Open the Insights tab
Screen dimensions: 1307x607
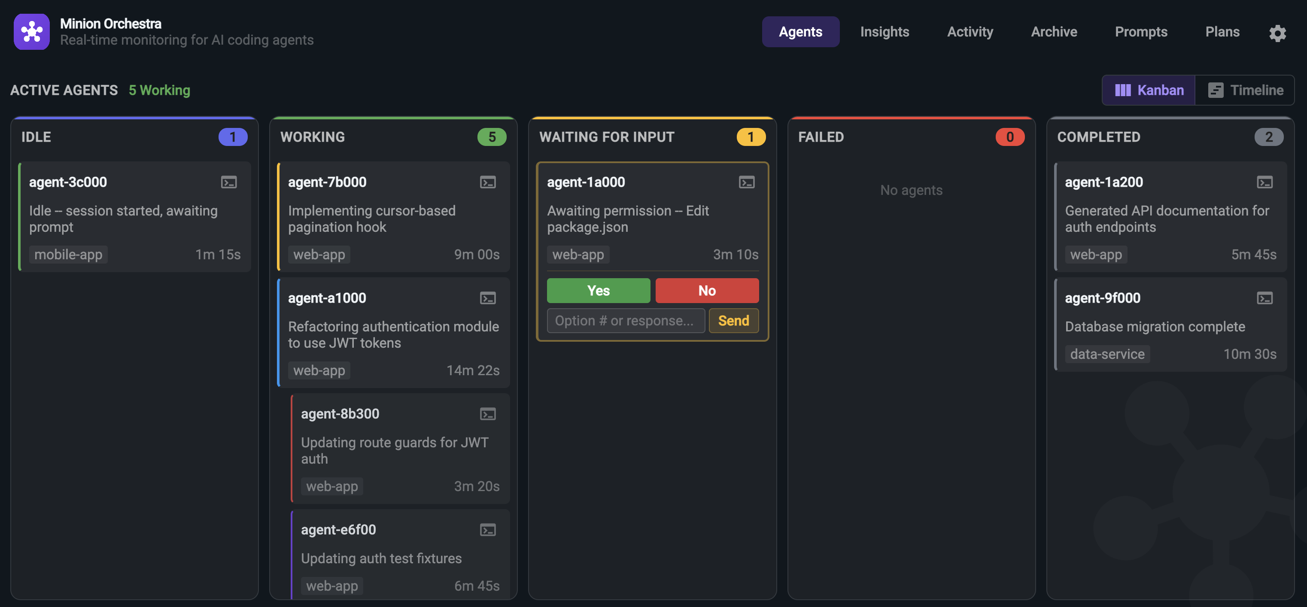coord(885,31)
